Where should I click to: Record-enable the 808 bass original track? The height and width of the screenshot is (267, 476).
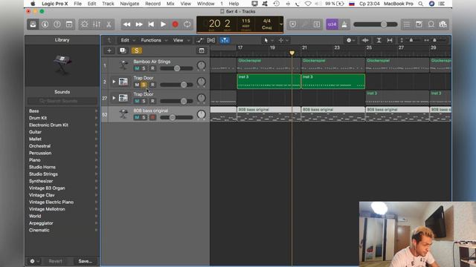pos(152,117)
